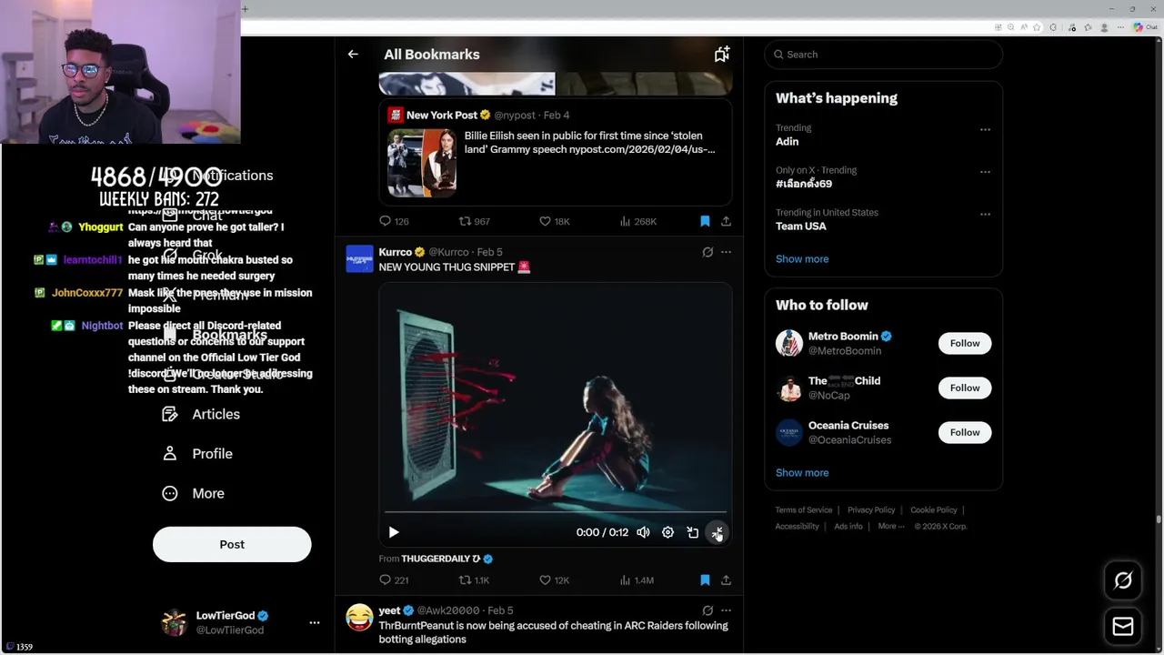Open the Articles nav item

[200, 414]
